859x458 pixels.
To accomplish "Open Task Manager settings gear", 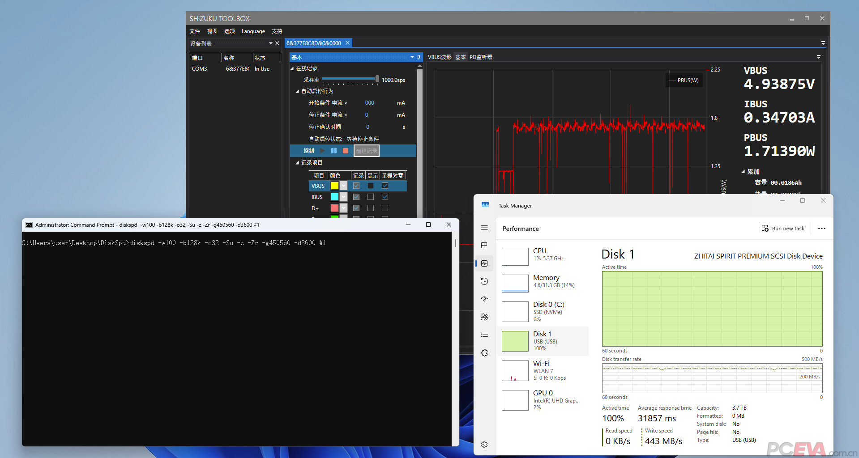I will pos(484,445).
